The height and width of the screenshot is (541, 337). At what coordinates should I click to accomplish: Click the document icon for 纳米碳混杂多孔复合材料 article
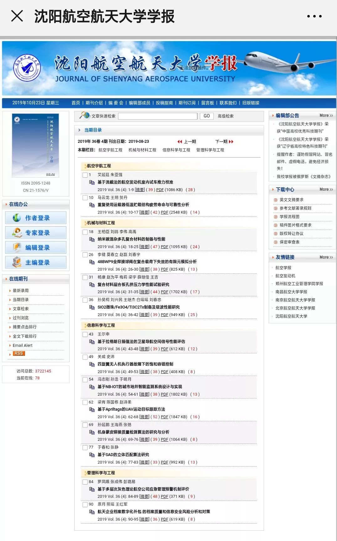(x=92, y=239)
